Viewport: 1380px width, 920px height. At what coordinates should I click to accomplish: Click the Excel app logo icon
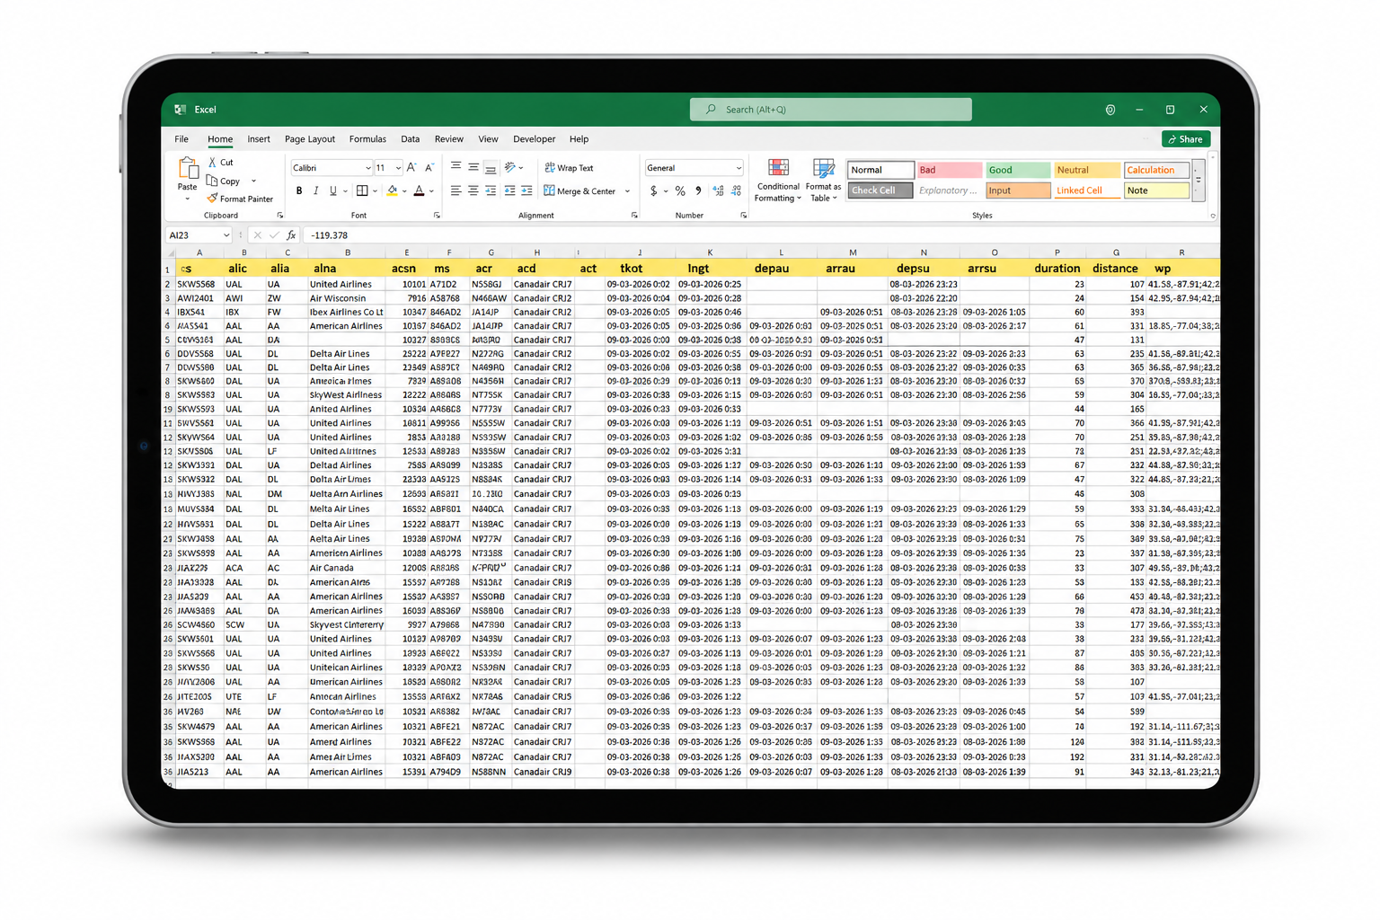coord(181,110)
